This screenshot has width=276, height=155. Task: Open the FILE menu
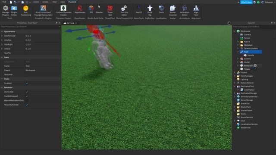(x=4, y=2)
